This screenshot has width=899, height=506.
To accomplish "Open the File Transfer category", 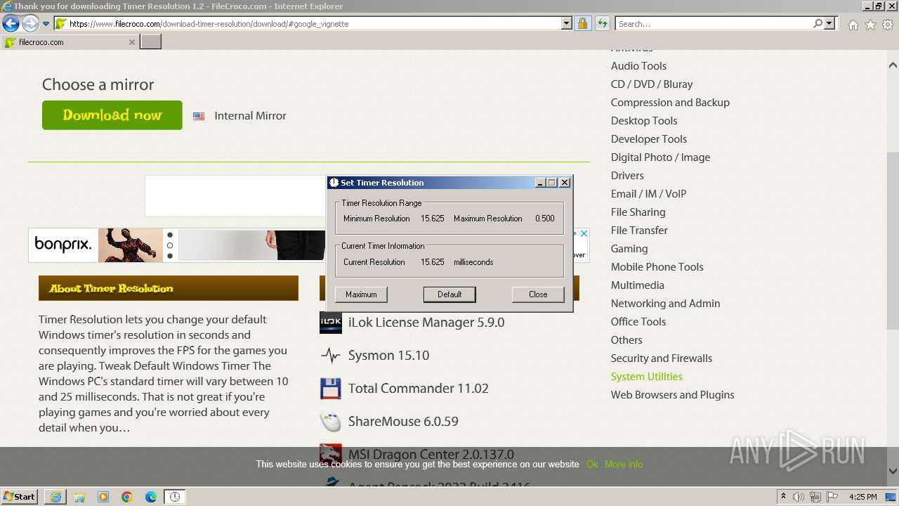I will (x=639, y=231).
